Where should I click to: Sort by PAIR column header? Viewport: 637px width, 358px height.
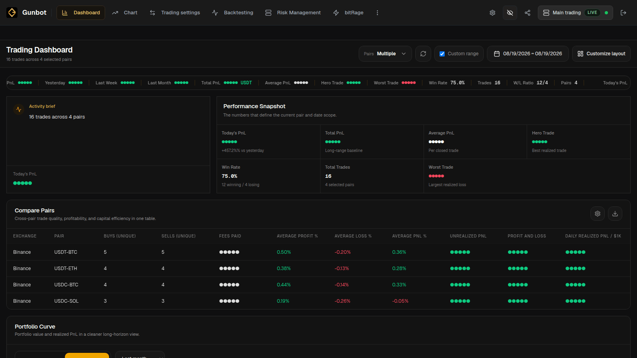(x=59, y=236)
